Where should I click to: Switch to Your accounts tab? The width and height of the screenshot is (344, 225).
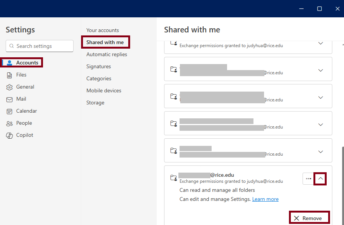click(103, 30)
